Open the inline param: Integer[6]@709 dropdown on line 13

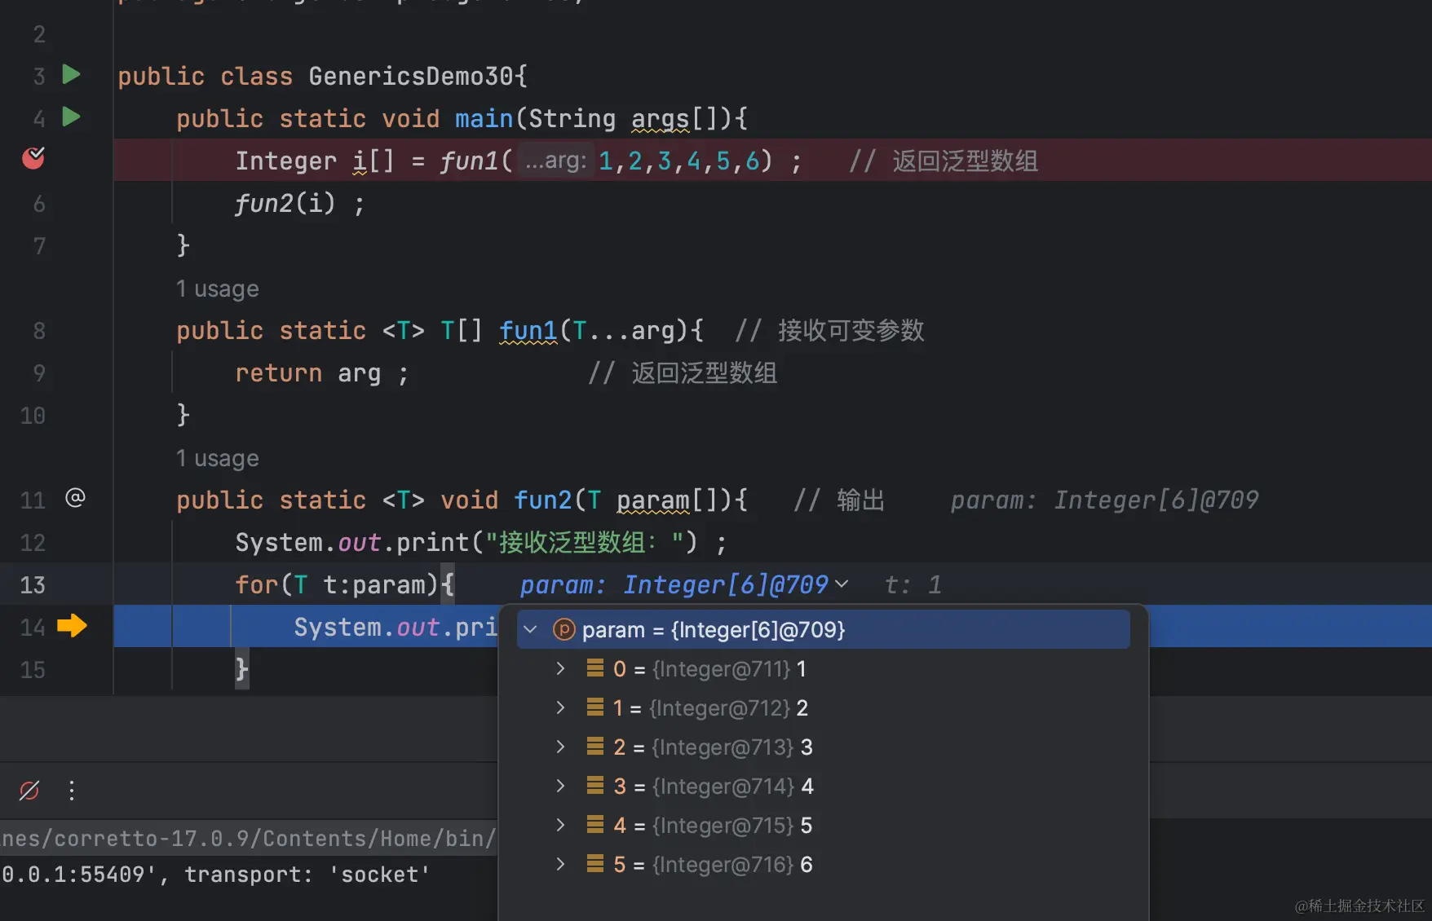coord(842,584)
